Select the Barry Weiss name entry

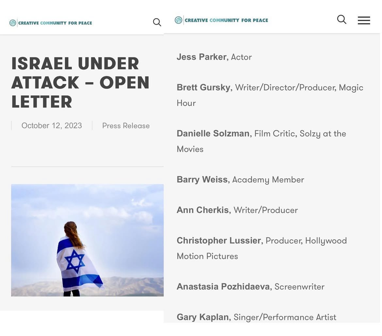tap(202, 179)
